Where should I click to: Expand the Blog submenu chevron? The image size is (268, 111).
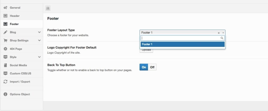pos(39,32)
